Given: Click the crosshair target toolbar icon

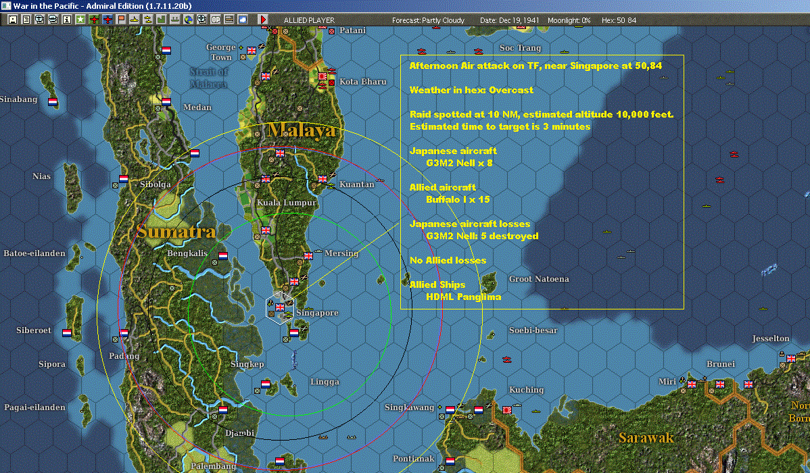Looking at the screenshot, I should pos(202,20).
